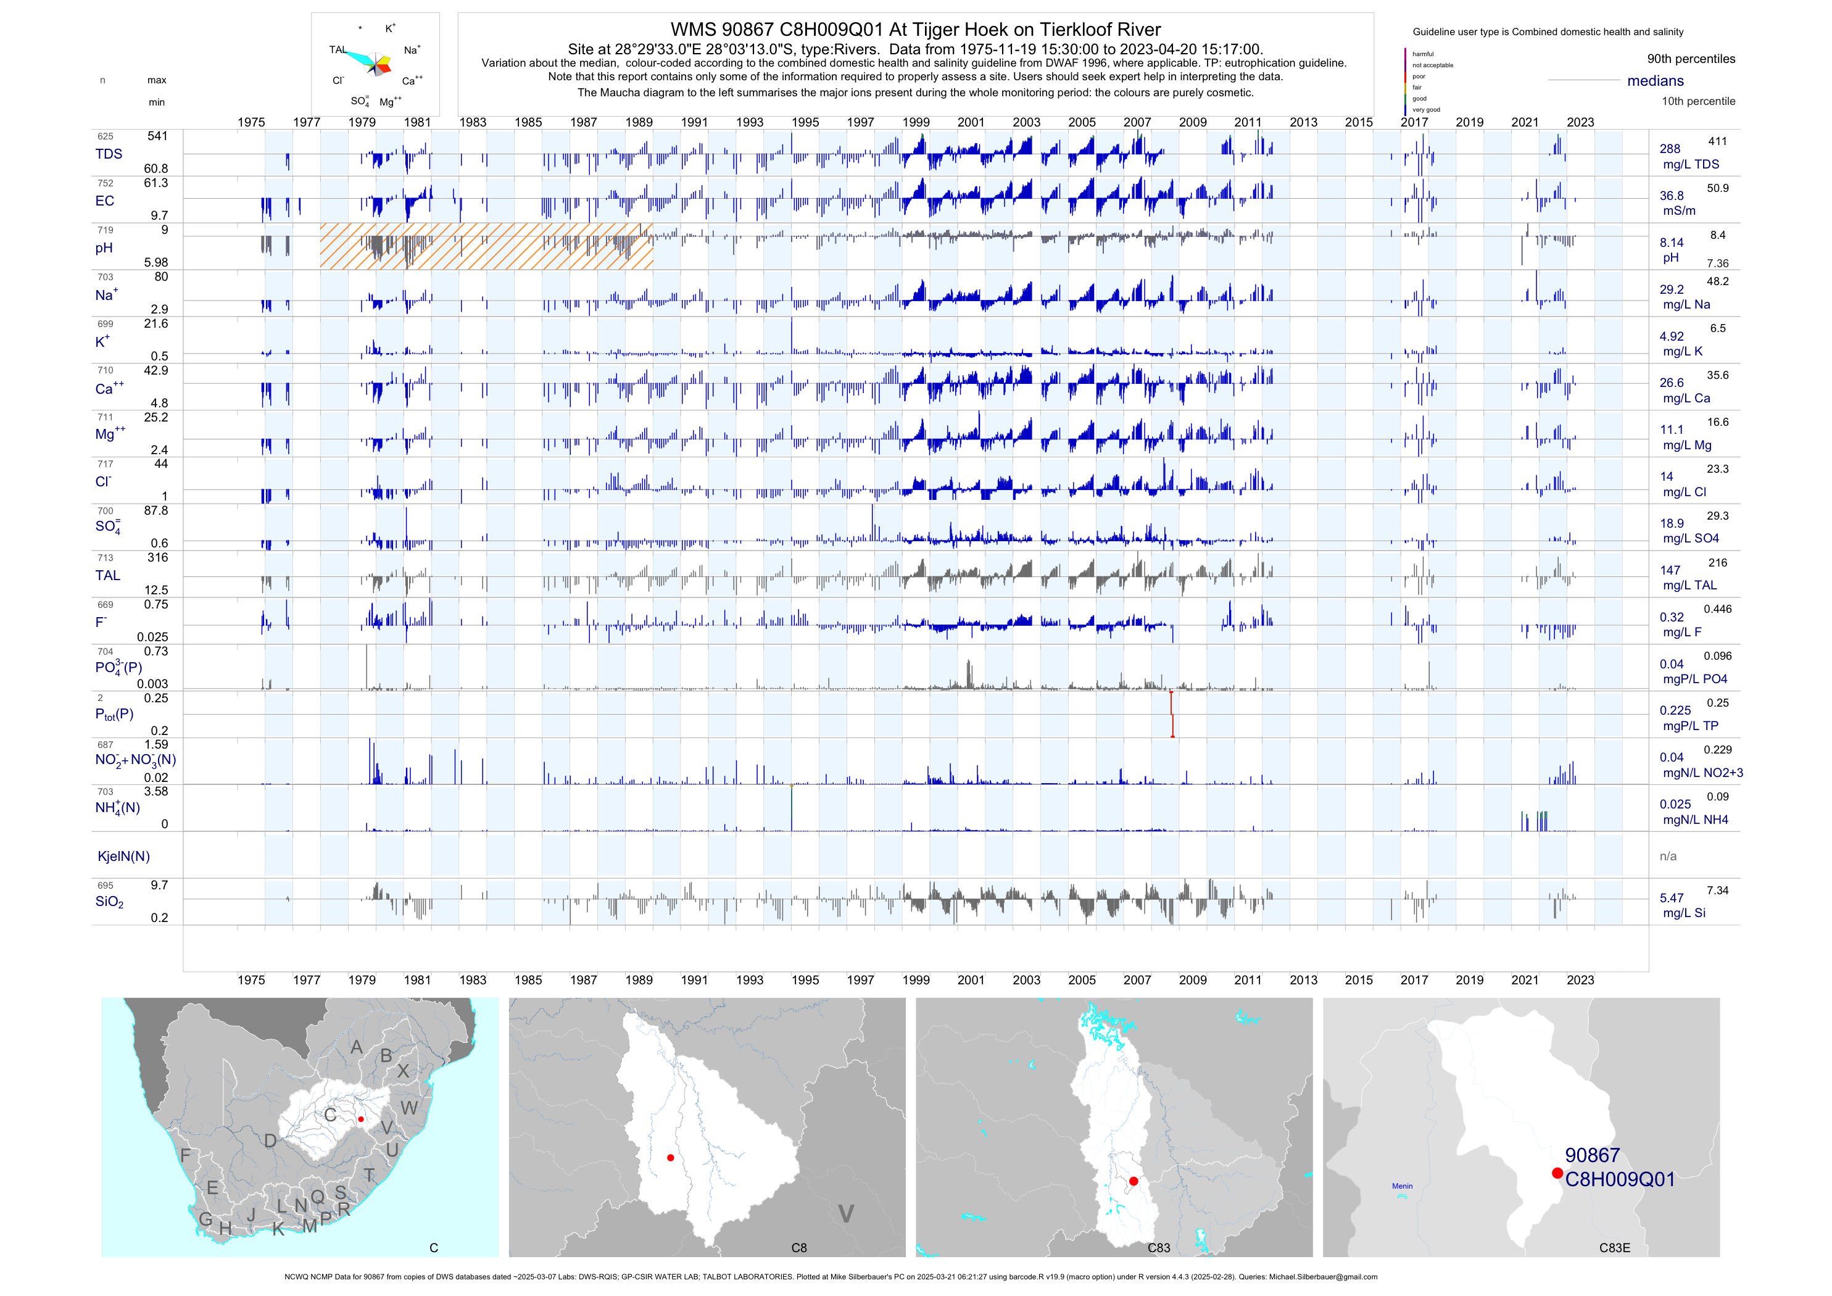The height and width of the screenshot is (1296, 1832).
Task: Click the guideline colour scale legend bar
Action: 1405,81
